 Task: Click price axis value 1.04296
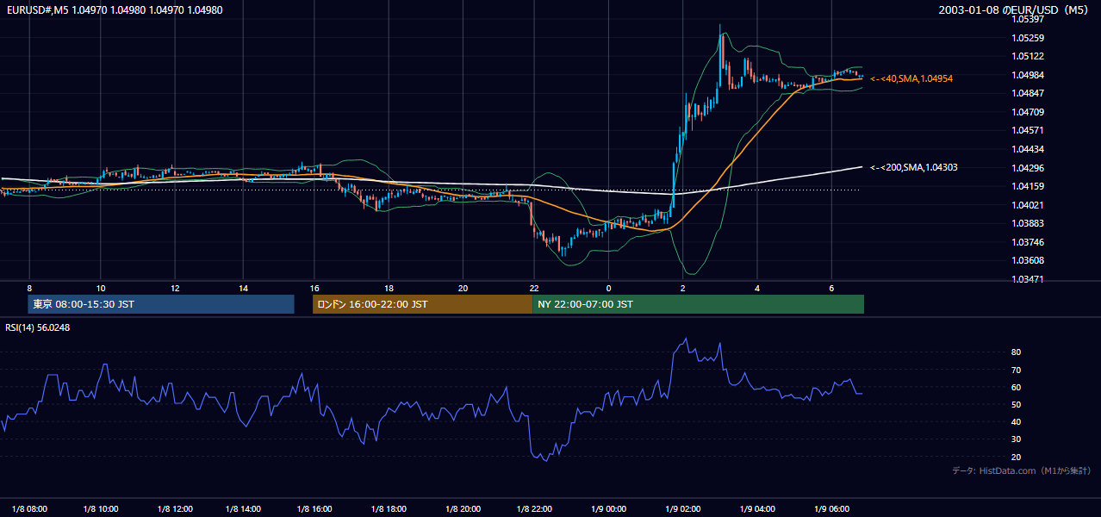pos(1028,168)
